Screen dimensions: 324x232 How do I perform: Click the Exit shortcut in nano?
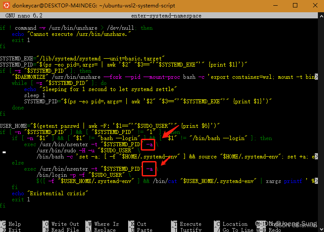[x=10, y=230]
